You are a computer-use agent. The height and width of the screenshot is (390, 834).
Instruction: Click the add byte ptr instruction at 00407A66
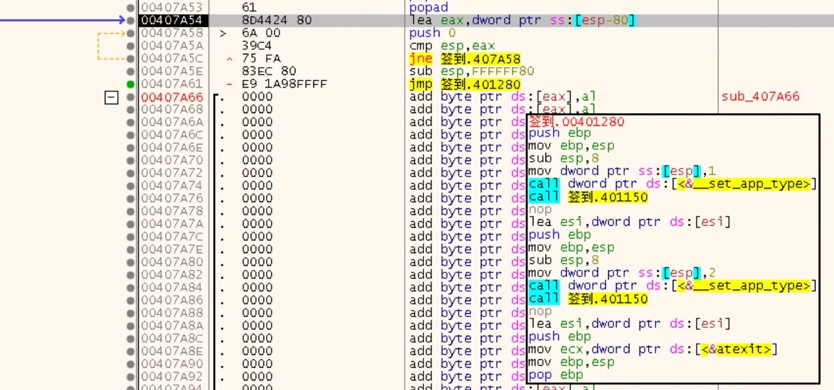pos(502,97)
